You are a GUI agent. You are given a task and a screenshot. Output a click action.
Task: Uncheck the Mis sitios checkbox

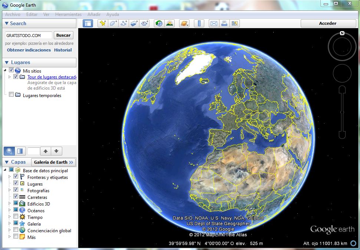pyautogui.click(x=11, y=70)
